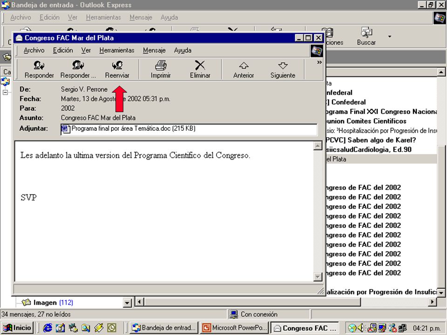Select message Programa Final XXI Congreso Nacional
Image resolution: width=447 pixels, height=335 pixels.
[381, 112]
